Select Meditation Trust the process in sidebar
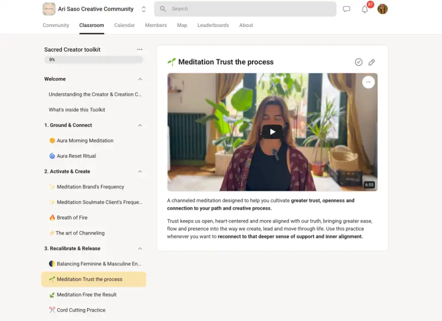Viewport: 442px width, 321px height. coord(94,279)
